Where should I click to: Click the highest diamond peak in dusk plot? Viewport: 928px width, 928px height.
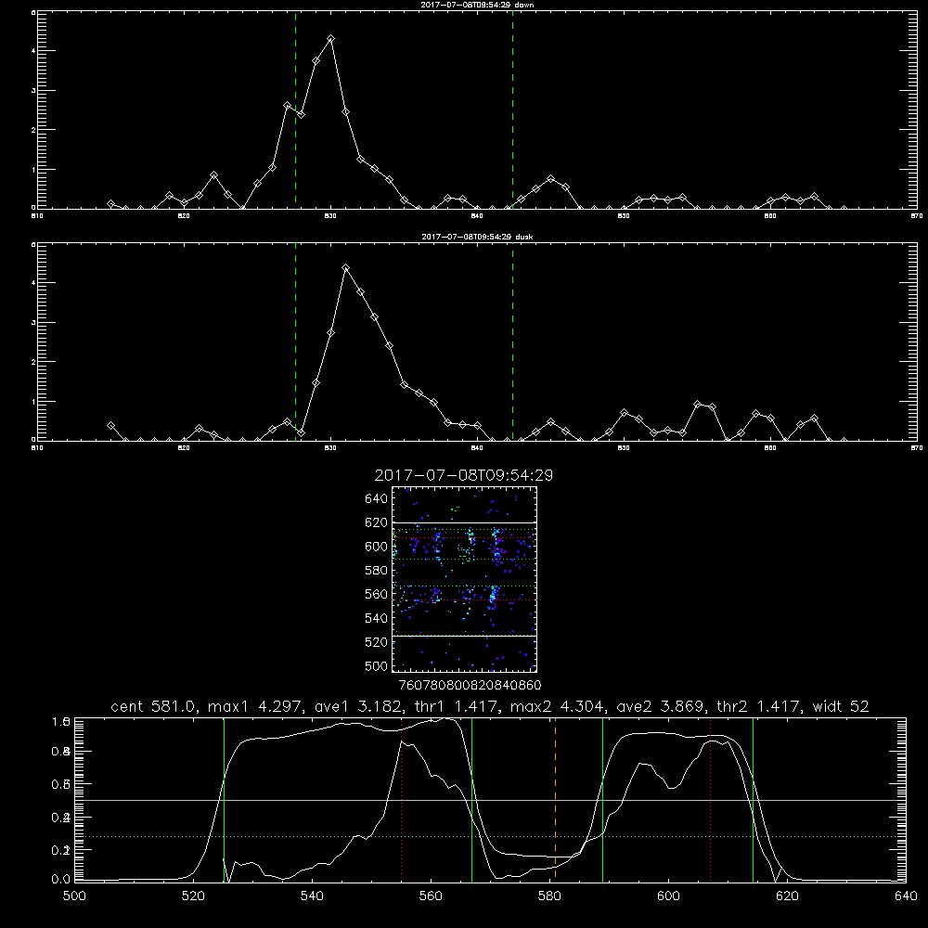point(345,268)
